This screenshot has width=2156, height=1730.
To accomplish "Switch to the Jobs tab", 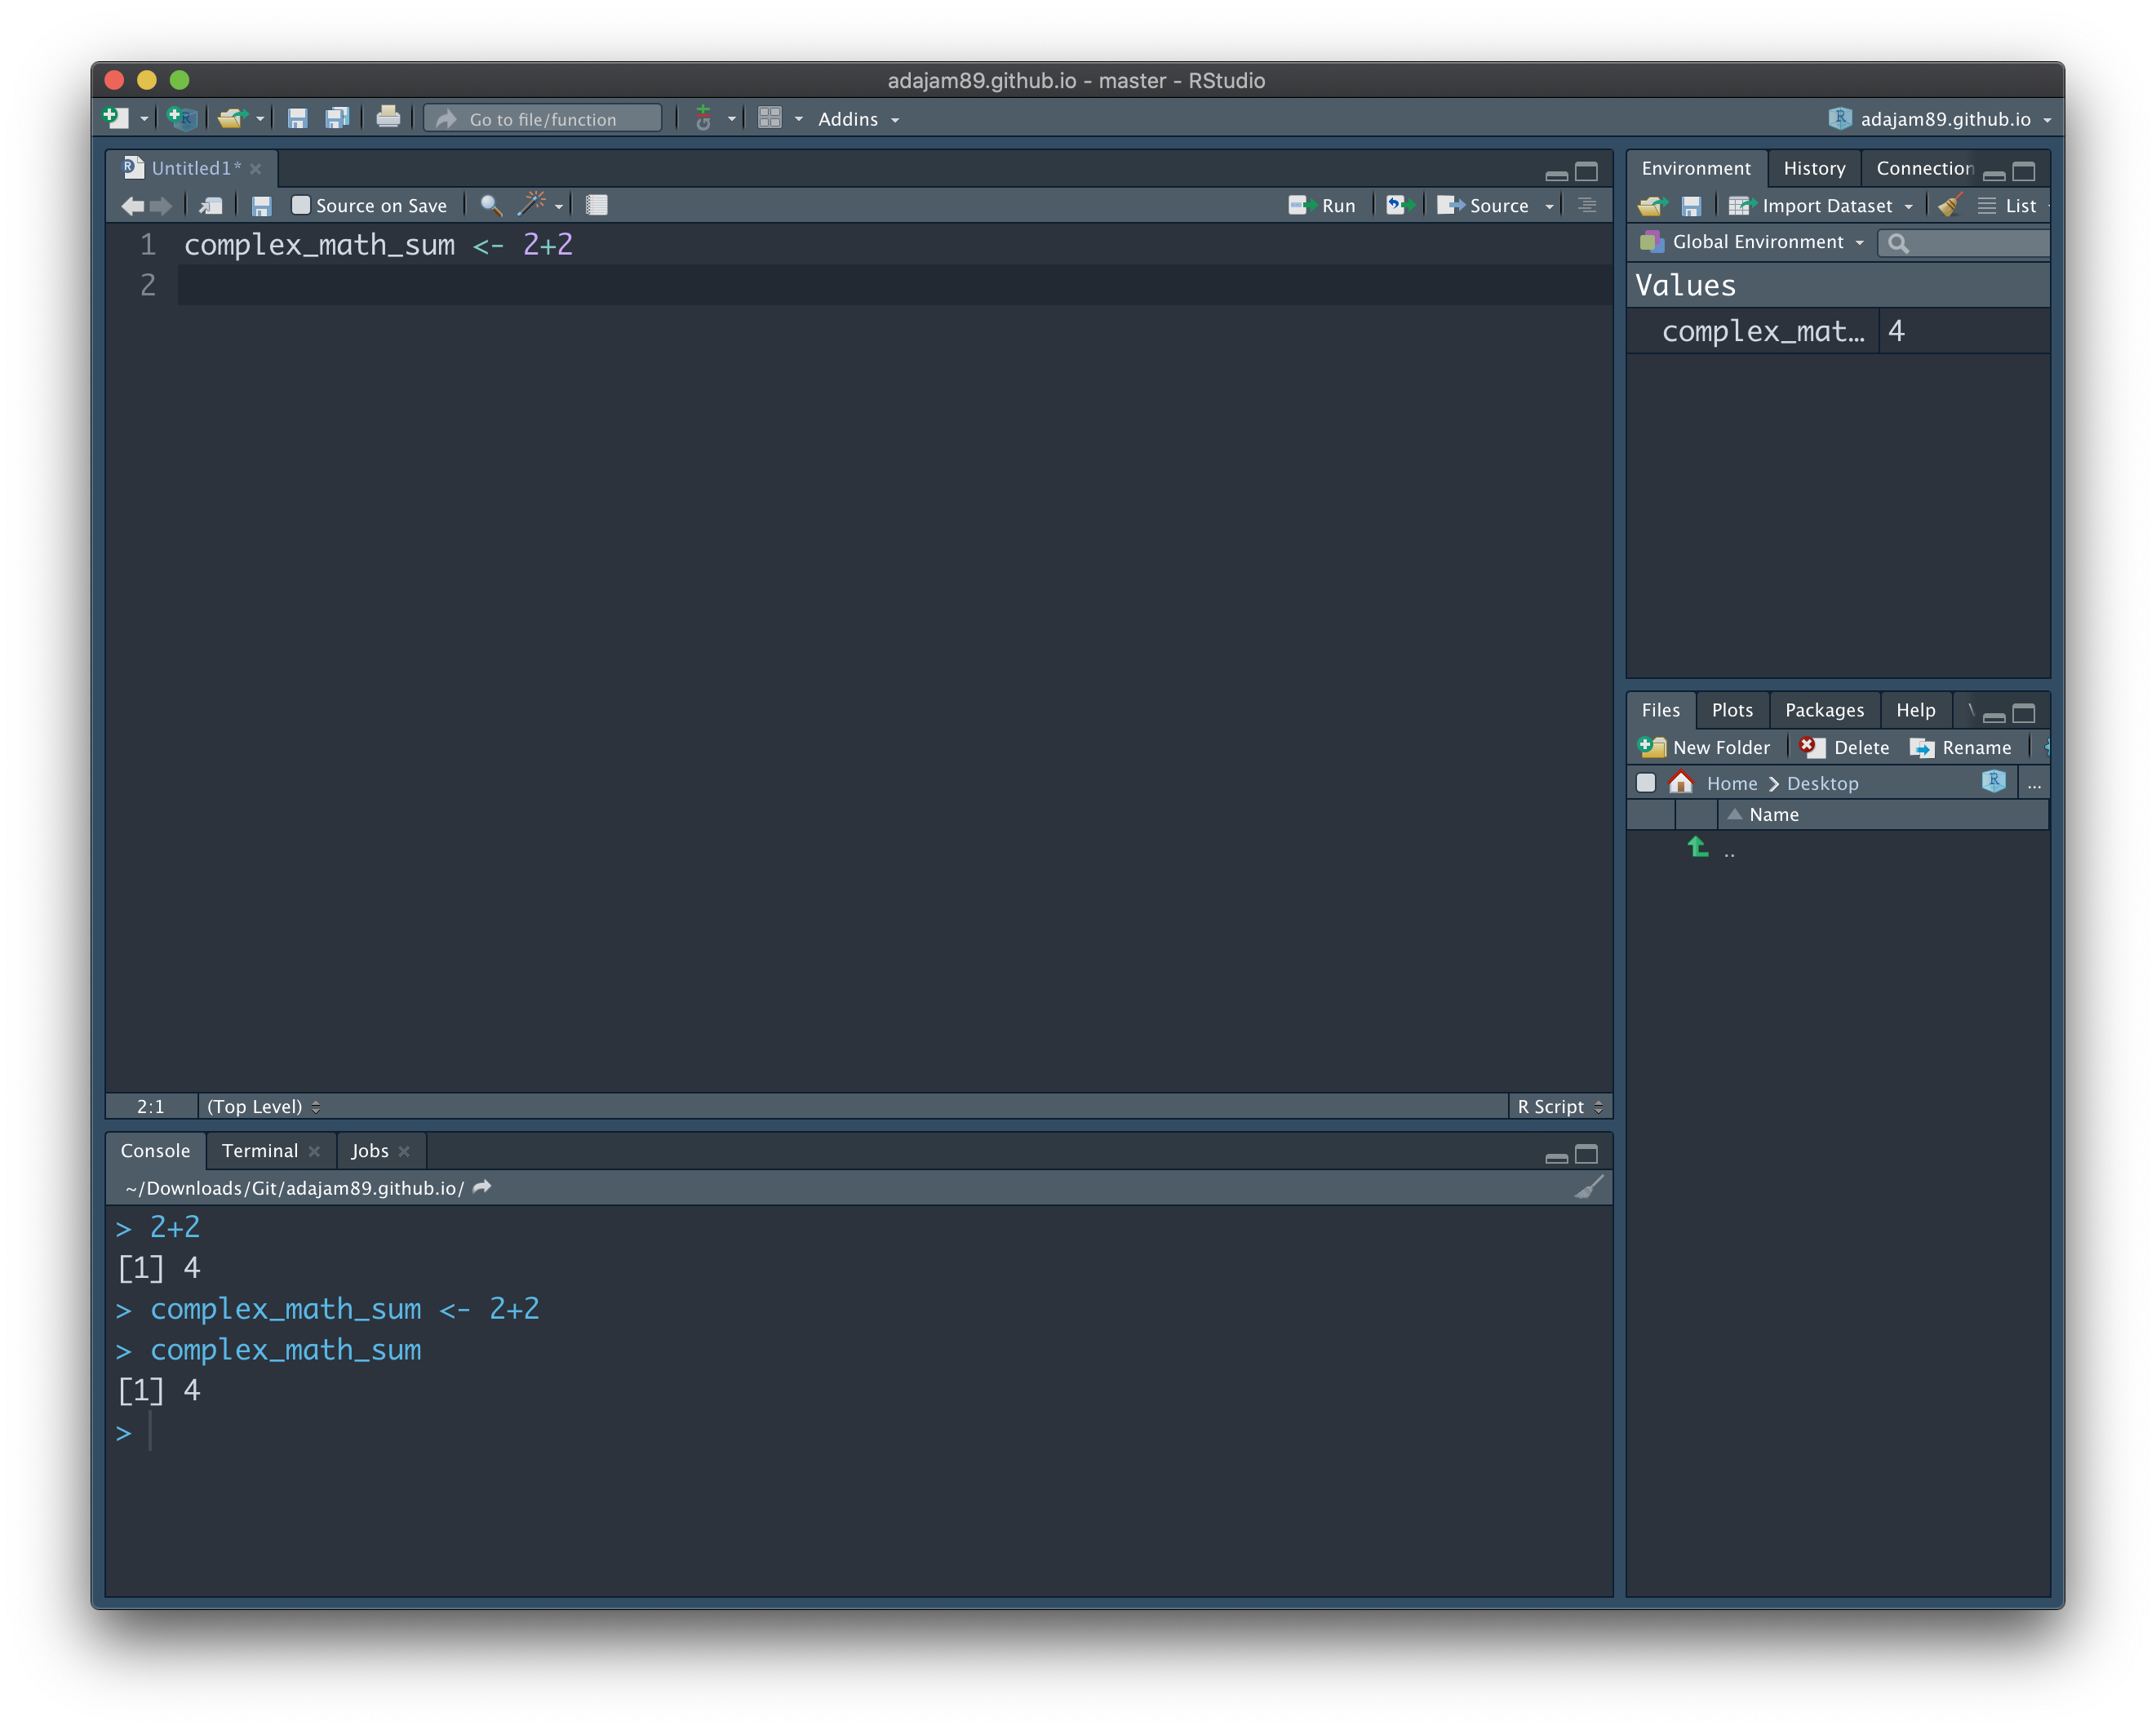I will [x=369, y=1150].
